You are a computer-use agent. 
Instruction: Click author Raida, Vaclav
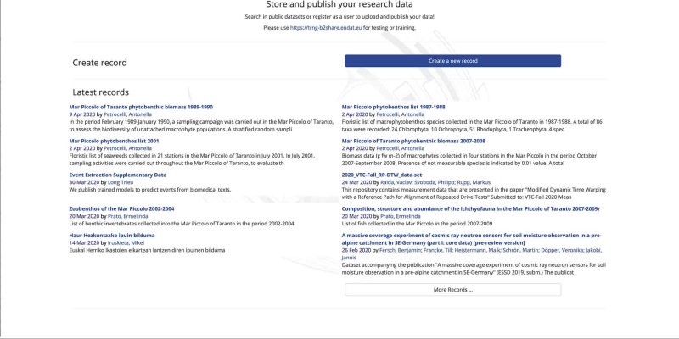(394, 182)
